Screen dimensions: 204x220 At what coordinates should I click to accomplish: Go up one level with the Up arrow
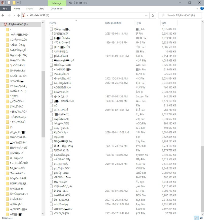tap(18, 16)
